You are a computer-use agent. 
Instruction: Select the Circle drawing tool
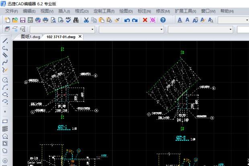coord(5,80)
